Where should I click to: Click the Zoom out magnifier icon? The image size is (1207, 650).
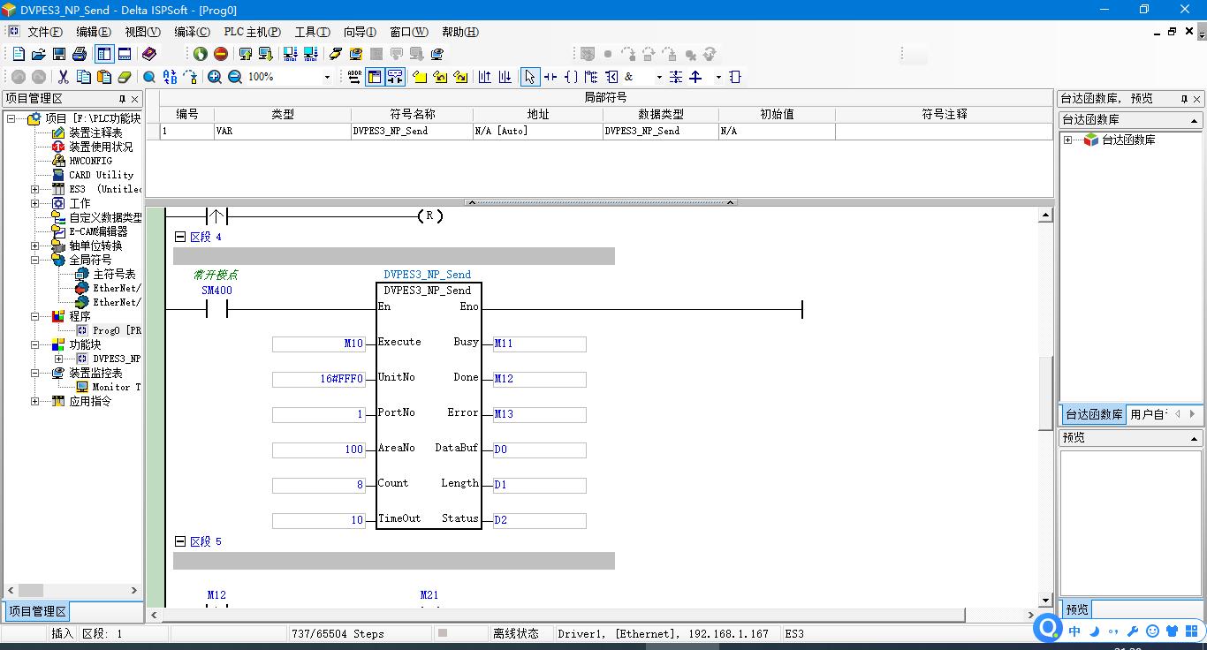click(235, 77)
